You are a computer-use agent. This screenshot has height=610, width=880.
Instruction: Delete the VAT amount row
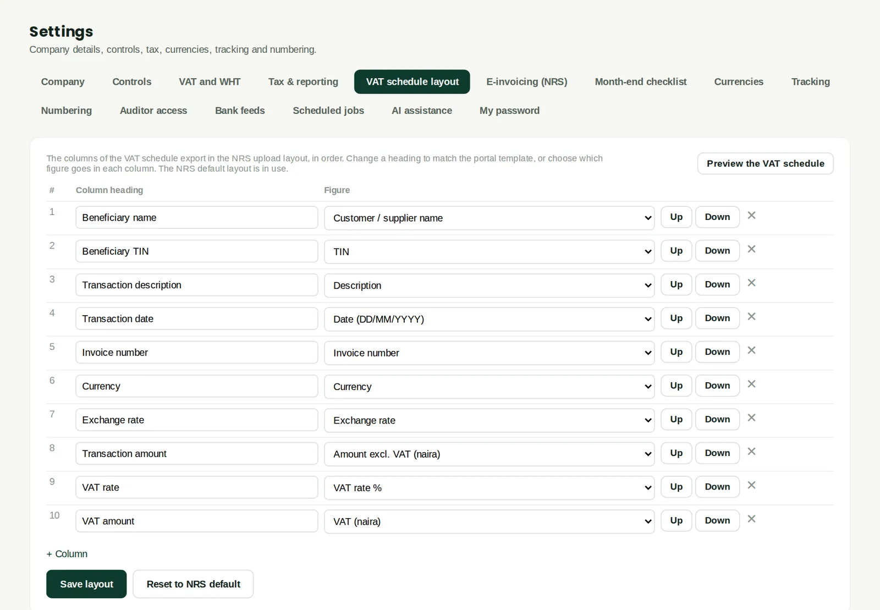point(751,519)
